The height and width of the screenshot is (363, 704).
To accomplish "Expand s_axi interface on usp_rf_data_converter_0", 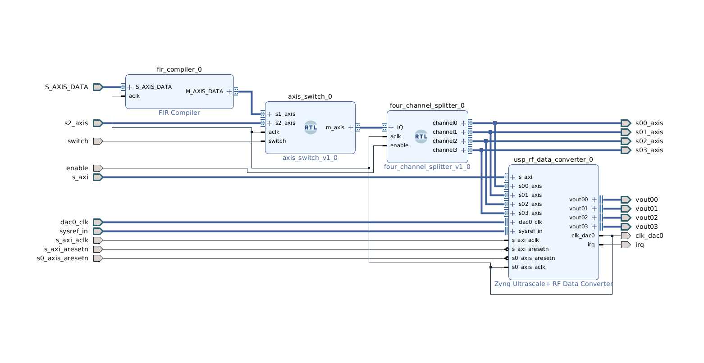I will point(513,177).
